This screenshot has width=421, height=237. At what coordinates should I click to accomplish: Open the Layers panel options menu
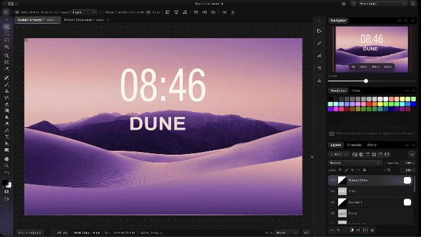click(407, 145)
